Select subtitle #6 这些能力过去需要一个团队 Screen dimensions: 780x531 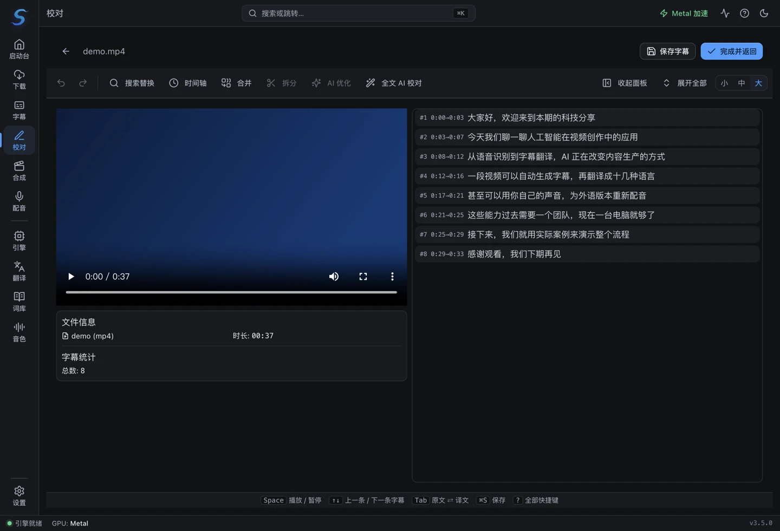587,215
